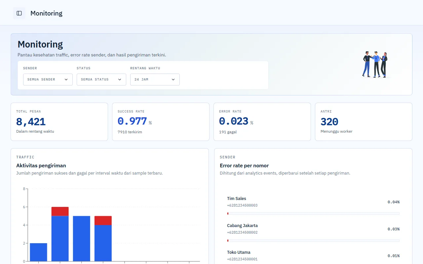
Task: Click the chevron in Sender dropdown
Action: 66,80
